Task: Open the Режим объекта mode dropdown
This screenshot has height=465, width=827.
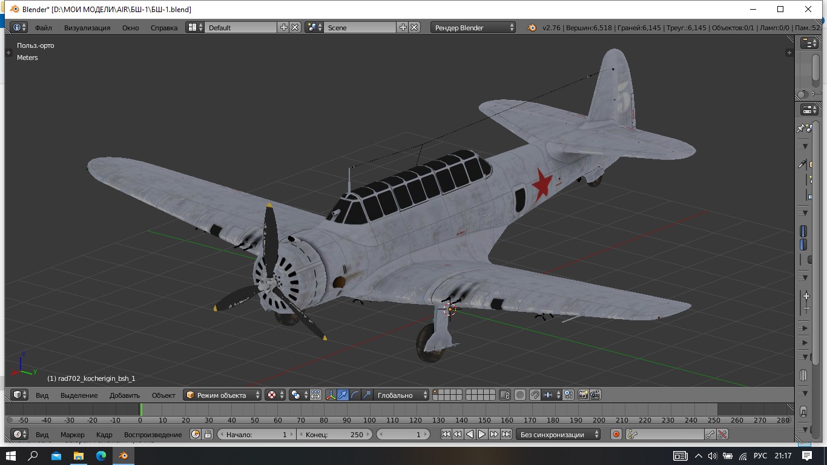Action: point(222,395)
